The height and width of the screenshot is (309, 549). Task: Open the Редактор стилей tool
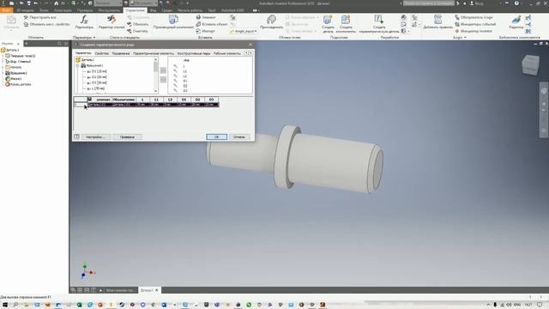click(112, 22)
